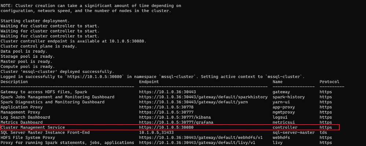Click the Endpoint column header

click(149, 82)
